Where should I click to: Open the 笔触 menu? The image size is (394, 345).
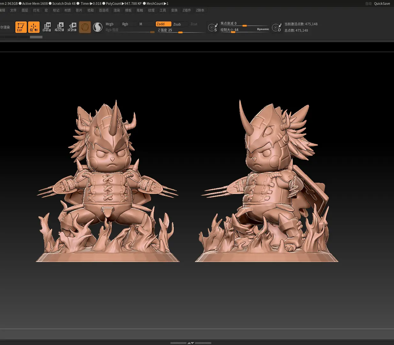pyautogui.click(x=140, y=10)
